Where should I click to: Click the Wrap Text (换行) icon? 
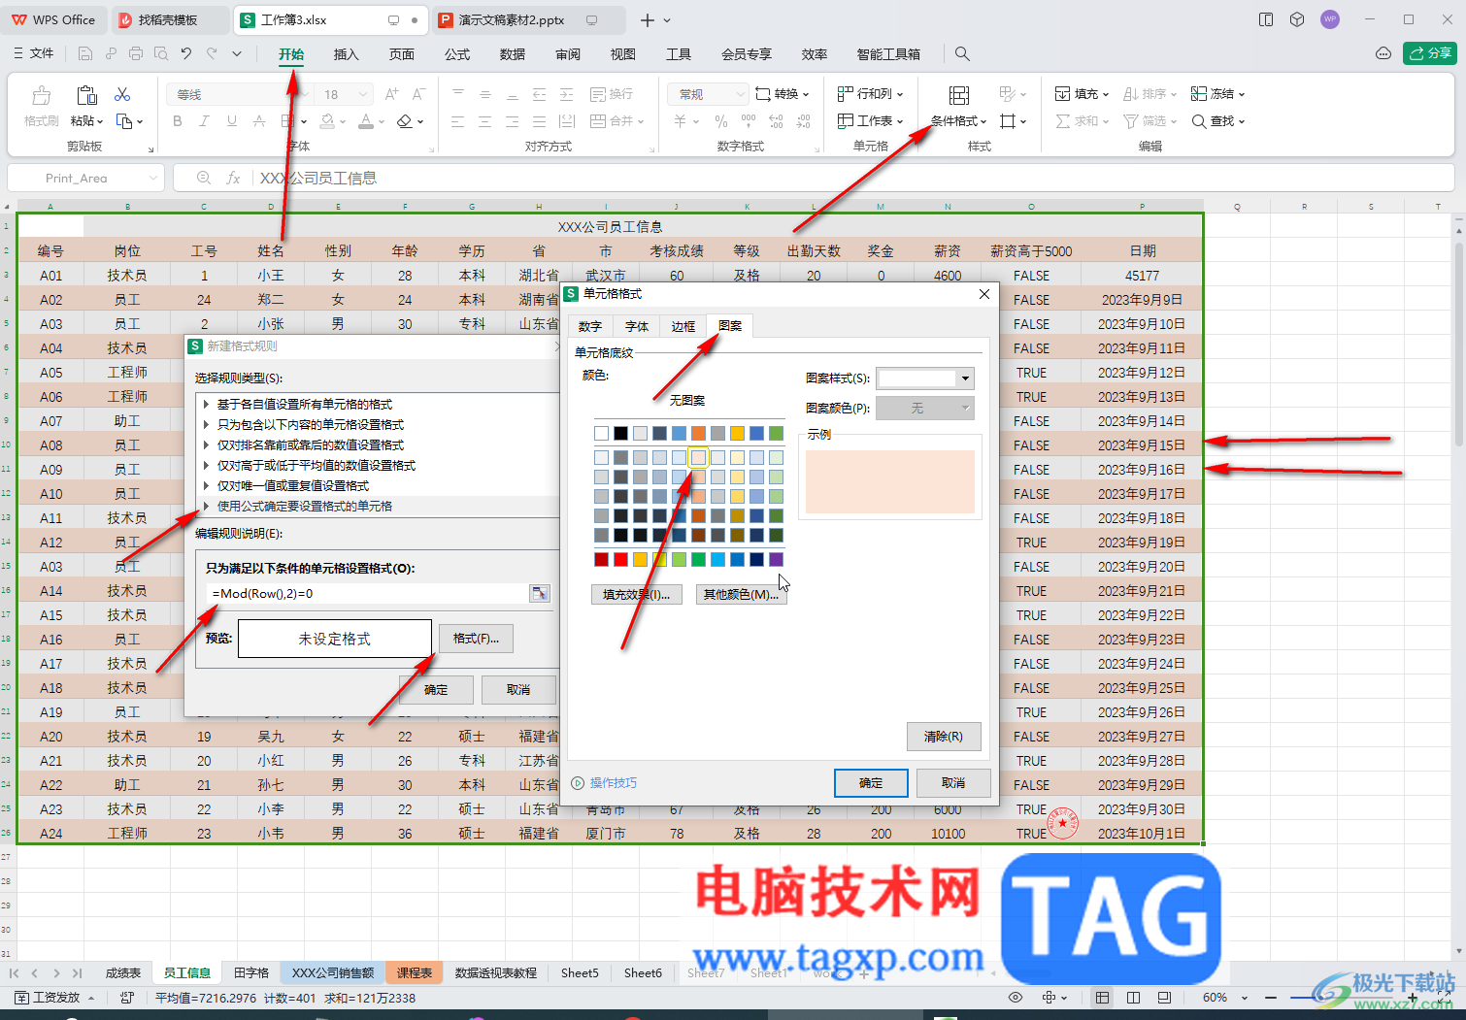click(612, 94)
